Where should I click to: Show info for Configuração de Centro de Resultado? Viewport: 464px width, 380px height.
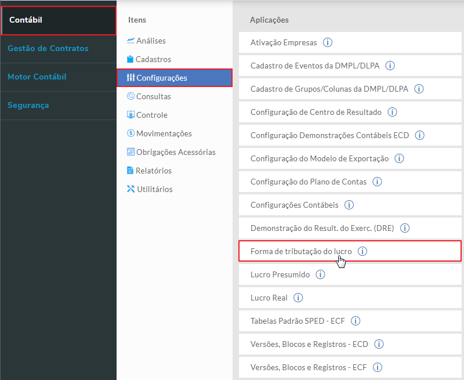[x=392, y=112]
